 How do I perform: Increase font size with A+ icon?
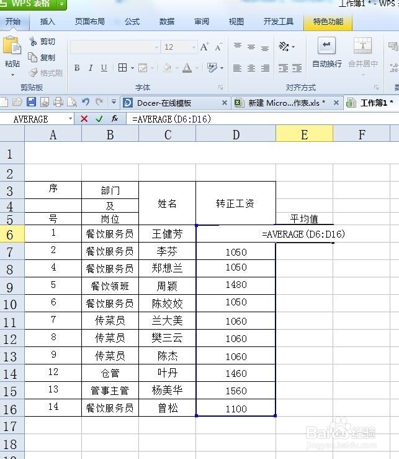205,47
